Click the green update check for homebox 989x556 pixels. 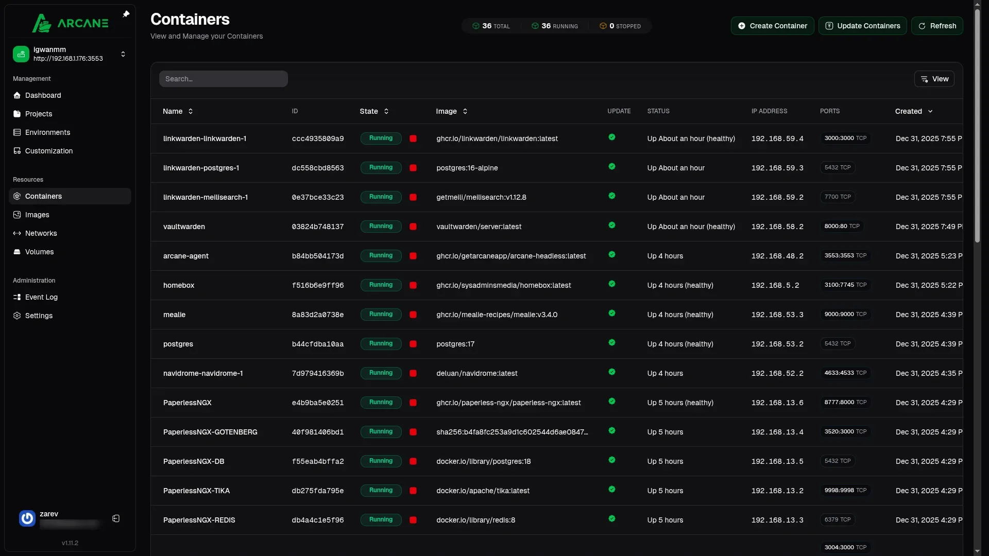(612, 284)
